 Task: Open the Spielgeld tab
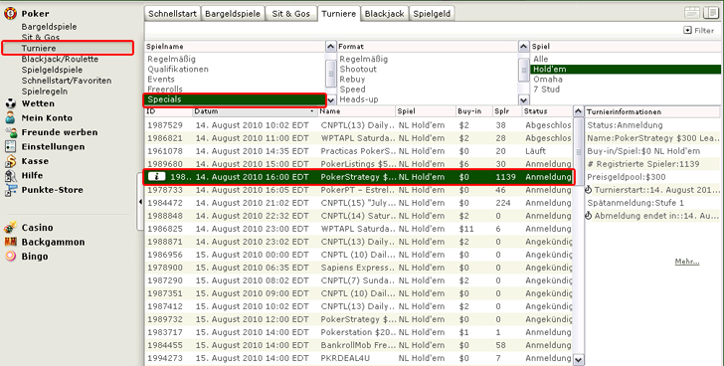point(432,13)
